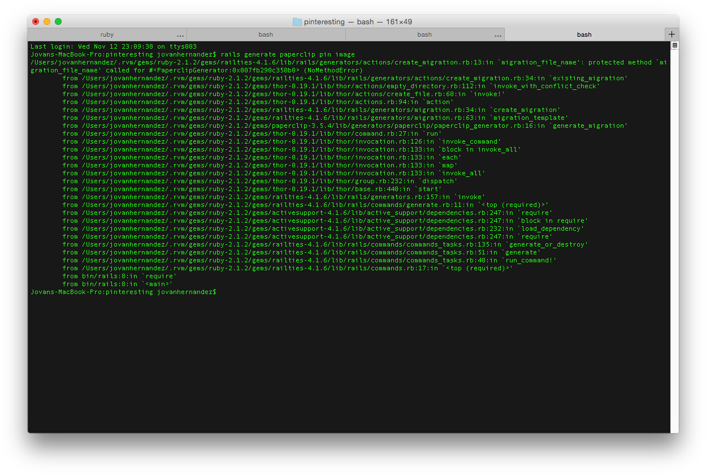706x475 pixels.
Task: Click the scrollback indicator icon above the scrollbar
Action: [x=674, y=45]
